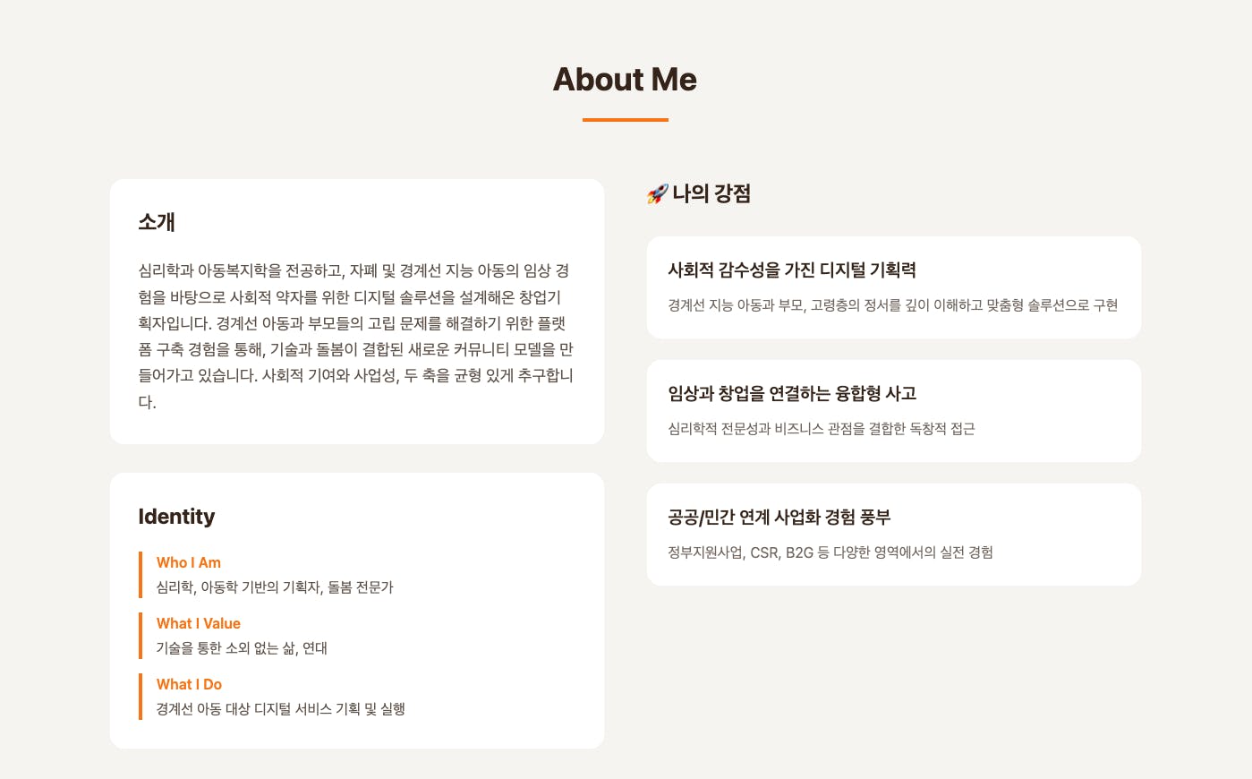Click description 경계선 지능 아동과 부모, 고령층
Image resolution: width=1252 pixels, height=779 pixels.
[x=892, y=305]
